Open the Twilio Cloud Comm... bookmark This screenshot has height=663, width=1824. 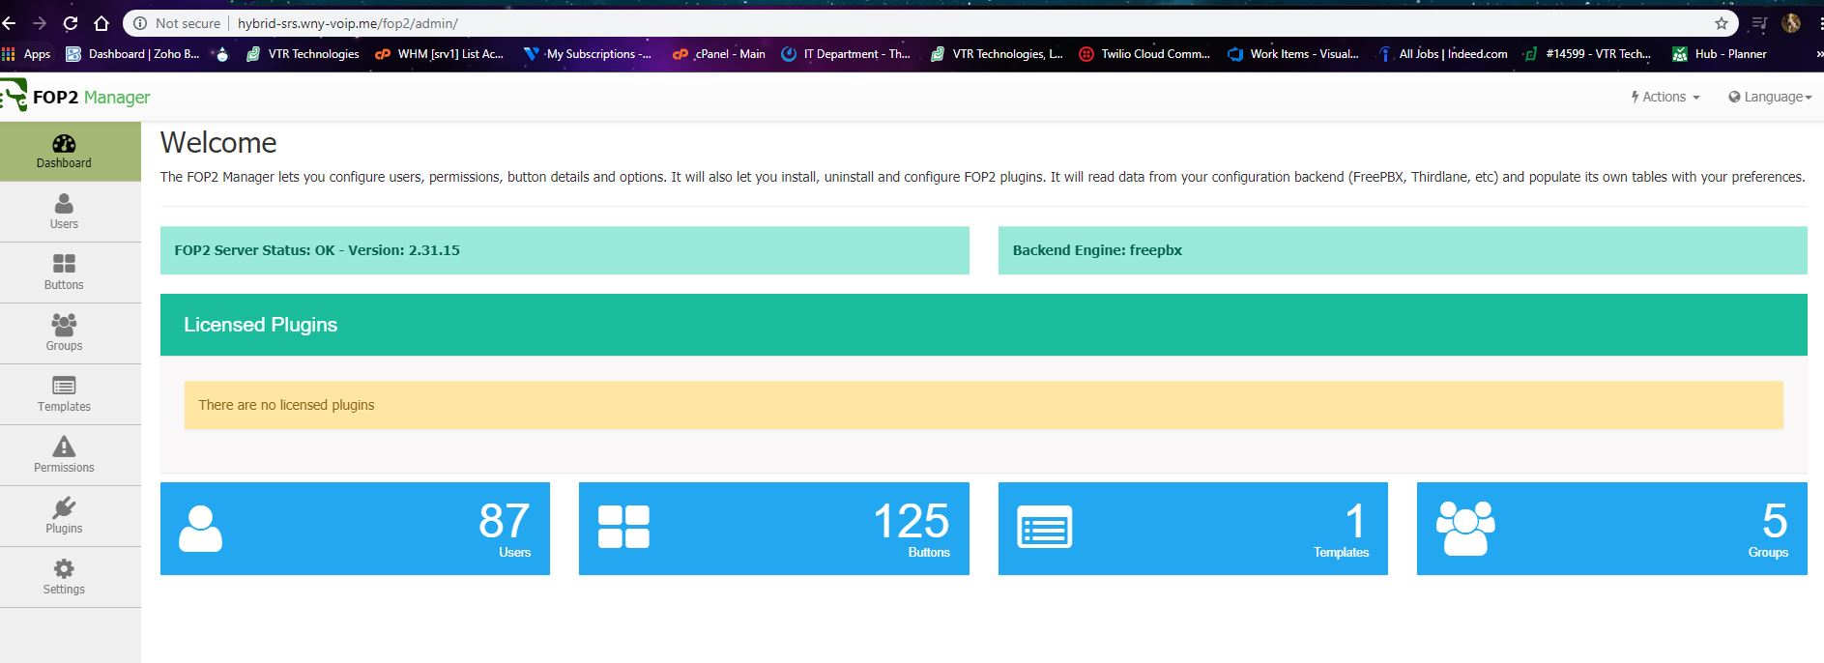click(x=1144, y=54)
